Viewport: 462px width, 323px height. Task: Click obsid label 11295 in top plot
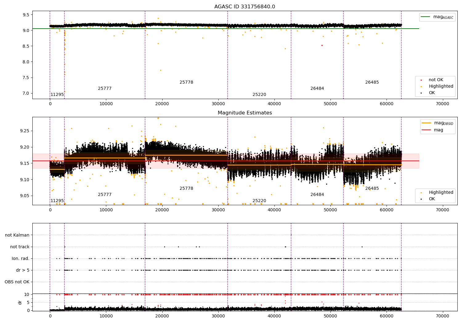[x=57, y=95]
